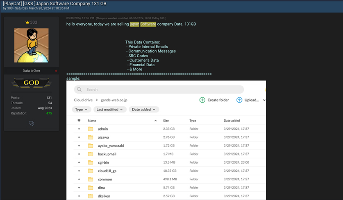Select the admin folder name

(103, 129)
